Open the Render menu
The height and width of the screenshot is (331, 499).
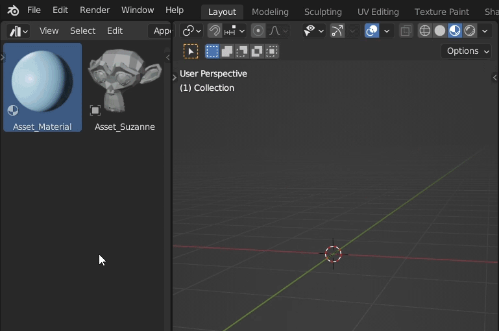pos(95,10)
